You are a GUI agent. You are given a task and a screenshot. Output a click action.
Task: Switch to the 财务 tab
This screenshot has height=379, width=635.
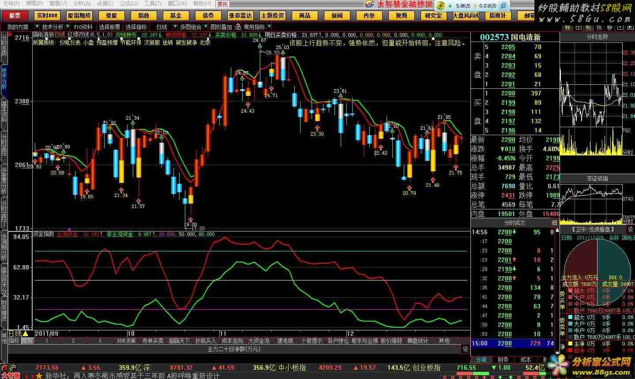tap(503, 360)
